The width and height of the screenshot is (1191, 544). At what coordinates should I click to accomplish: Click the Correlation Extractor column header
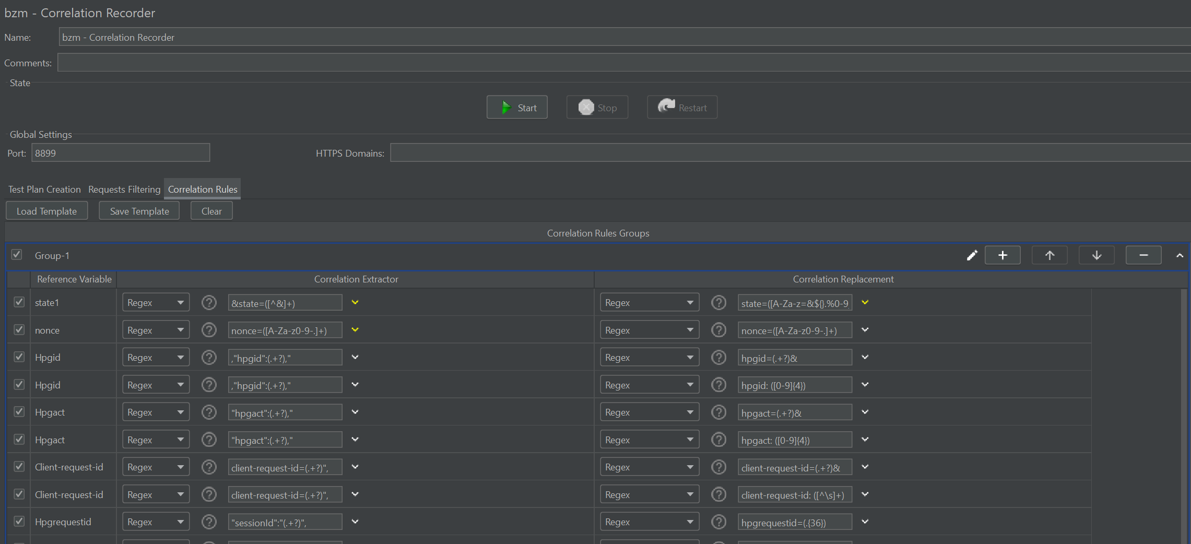[356, 279]
